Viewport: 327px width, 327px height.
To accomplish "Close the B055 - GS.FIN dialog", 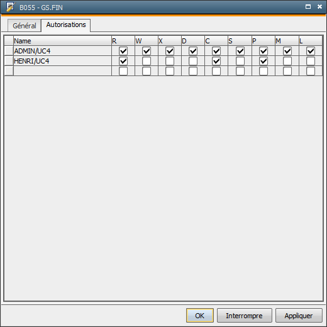I will (x=319, y=7).
